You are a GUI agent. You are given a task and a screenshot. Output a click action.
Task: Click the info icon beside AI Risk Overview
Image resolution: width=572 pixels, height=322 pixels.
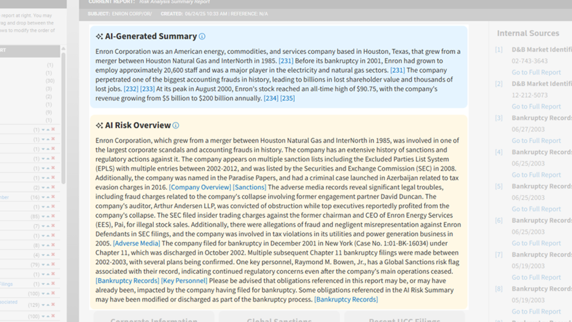coord(176,125)
